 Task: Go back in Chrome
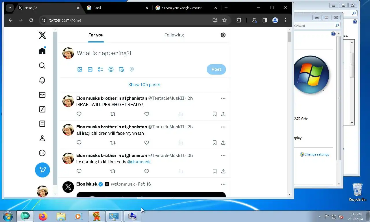(10, 20)
